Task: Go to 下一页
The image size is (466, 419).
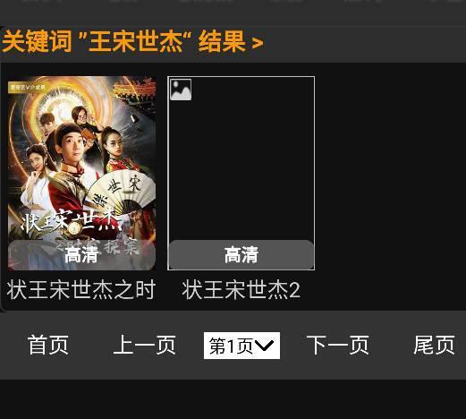Action: [x=338, y=345]
